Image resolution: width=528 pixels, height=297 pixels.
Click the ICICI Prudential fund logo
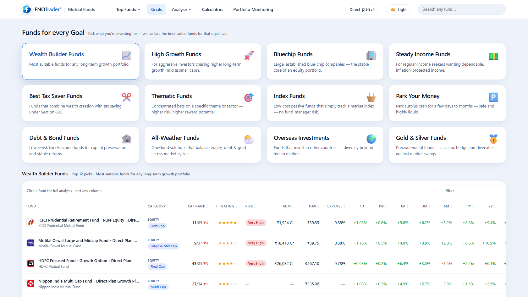click(x=31, y=223)
